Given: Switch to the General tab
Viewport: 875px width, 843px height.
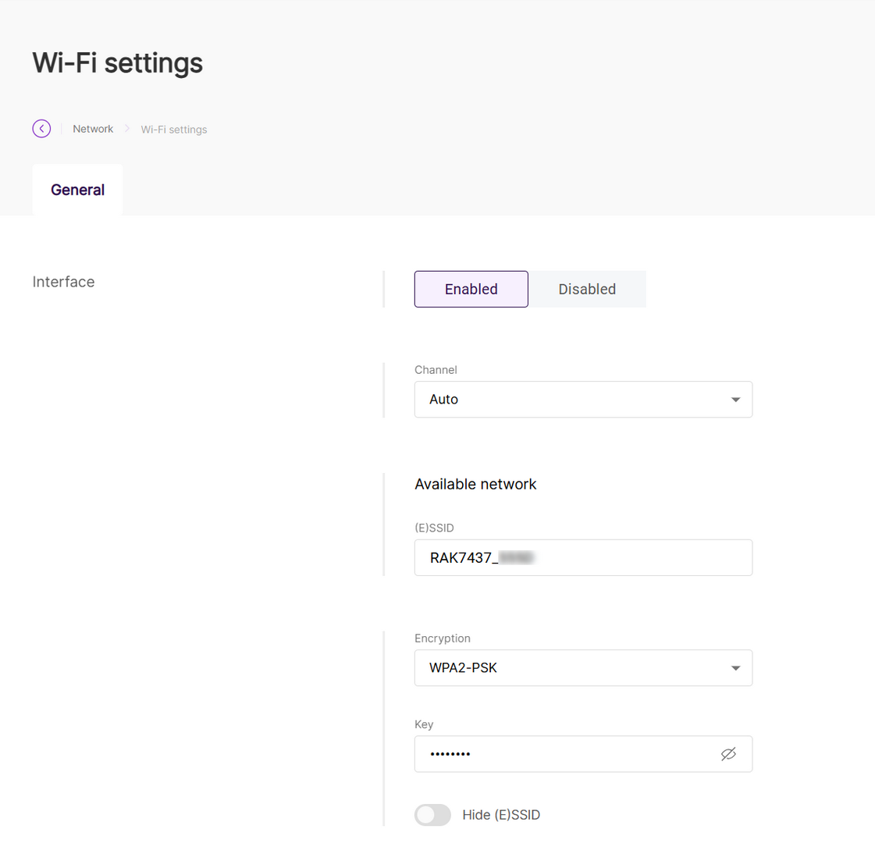Looking at the screenshot, I should [x=77, y=189].
